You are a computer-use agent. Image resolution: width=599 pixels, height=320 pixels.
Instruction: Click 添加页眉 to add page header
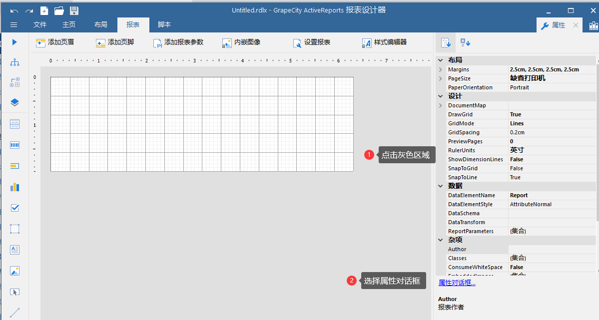coord(54,42)
